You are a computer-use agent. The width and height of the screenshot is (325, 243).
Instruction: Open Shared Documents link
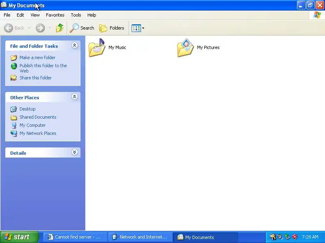(38, 117)
